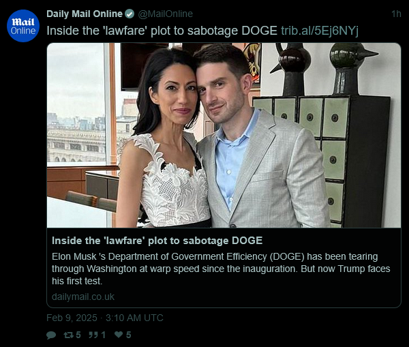Like the tweet with the heart icon
This screenshot has height=347, width=409.
point(119,335)
